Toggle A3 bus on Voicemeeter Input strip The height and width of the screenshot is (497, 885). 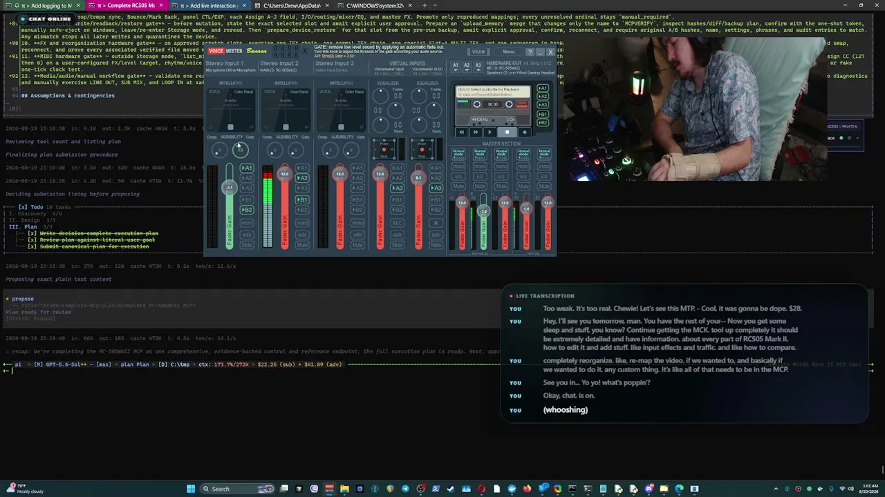[398, 188]
